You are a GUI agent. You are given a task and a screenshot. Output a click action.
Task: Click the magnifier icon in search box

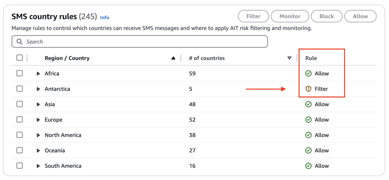pos(19,42)
